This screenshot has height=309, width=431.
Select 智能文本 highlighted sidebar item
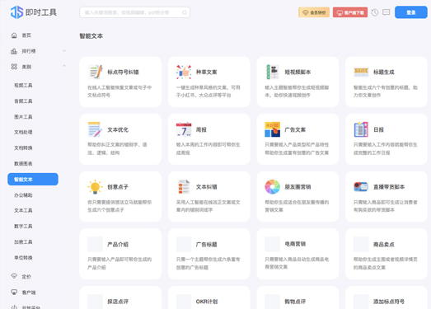click(33, 180)
